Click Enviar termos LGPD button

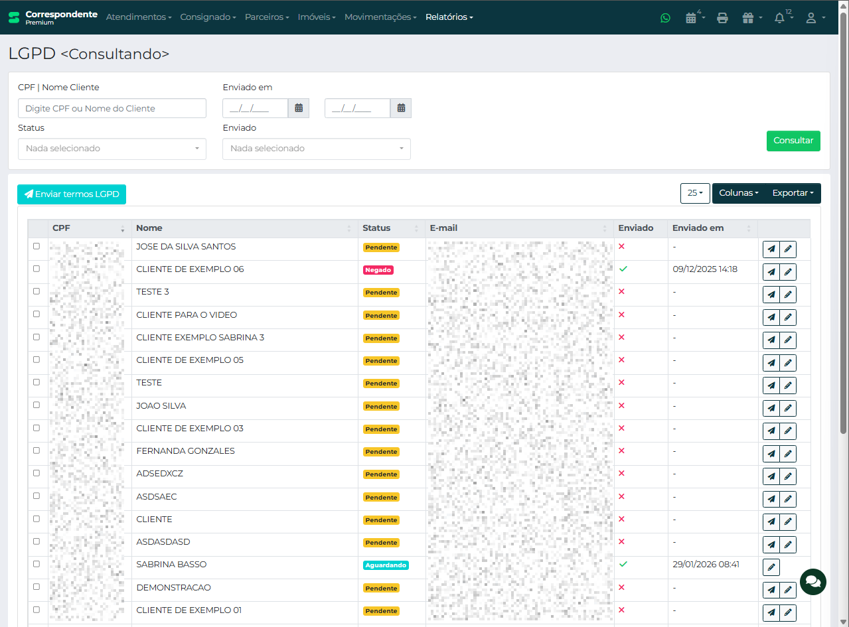[x=72, y=194]
